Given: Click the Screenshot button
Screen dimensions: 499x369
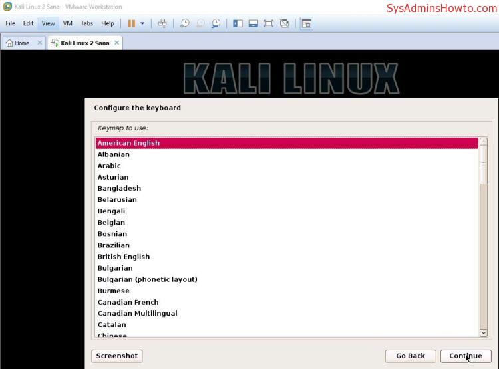Looking at the screenshot, I should pos(116,356).
